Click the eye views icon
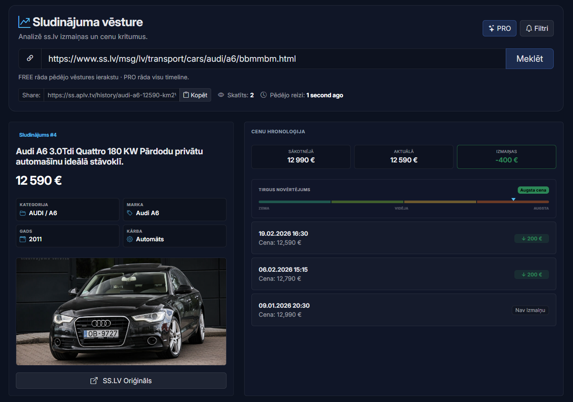This screenshot has width=573, height=402. 221,95
